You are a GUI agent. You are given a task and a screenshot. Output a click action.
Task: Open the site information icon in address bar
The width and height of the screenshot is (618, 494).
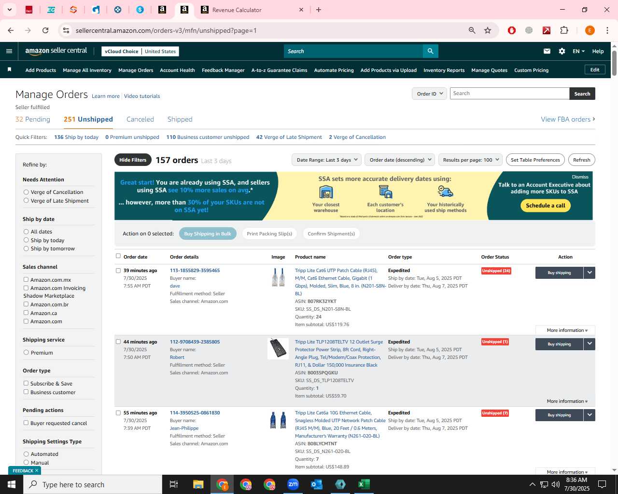coord(66,30)
